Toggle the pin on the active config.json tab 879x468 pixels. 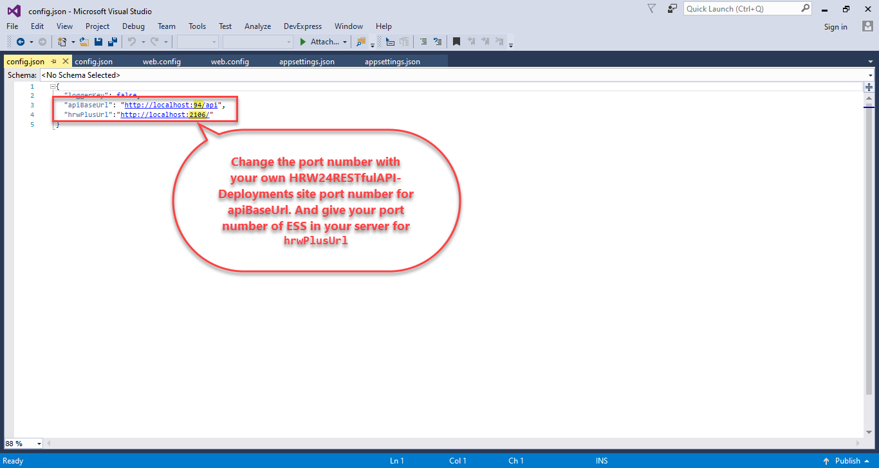click(54, 61)
